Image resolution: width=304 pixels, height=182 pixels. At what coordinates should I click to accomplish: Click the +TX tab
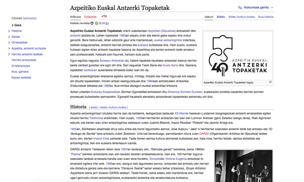[104, 16]
